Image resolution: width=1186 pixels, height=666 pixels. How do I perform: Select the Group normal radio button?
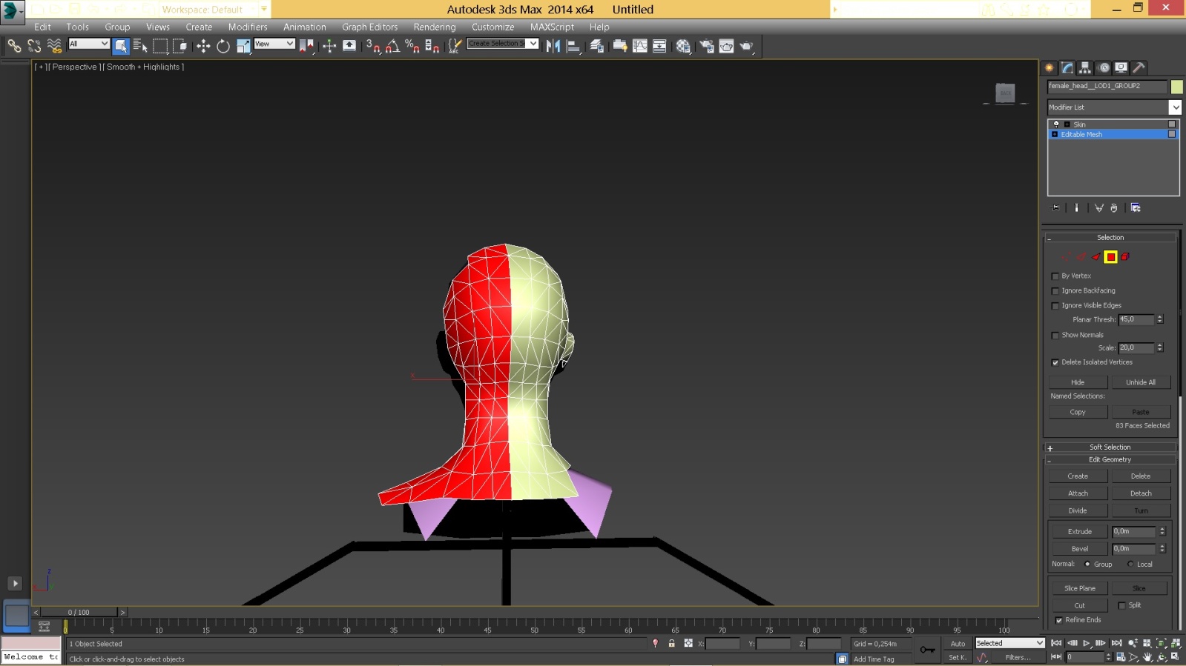[1087, 565]
